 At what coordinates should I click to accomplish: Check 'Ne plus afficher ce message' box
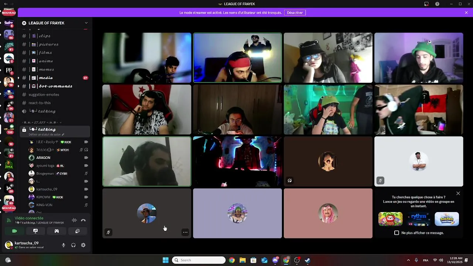pyautogui.click(x=397, y=233)
